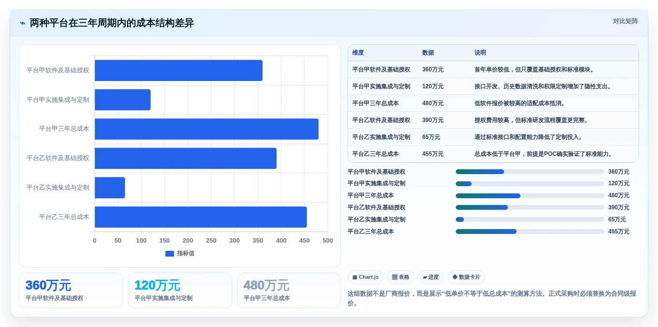
Task: Click description 授权费用较高，但标准研发流程覆盖更完整
Action: tap(532, 120)
